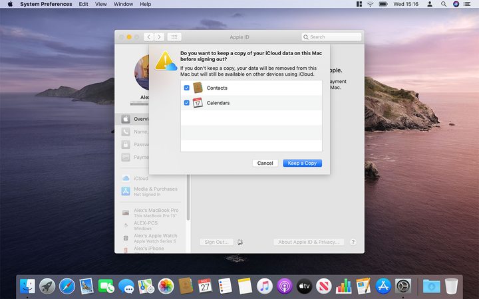Select Overview in the sidebar

(133, 119)
